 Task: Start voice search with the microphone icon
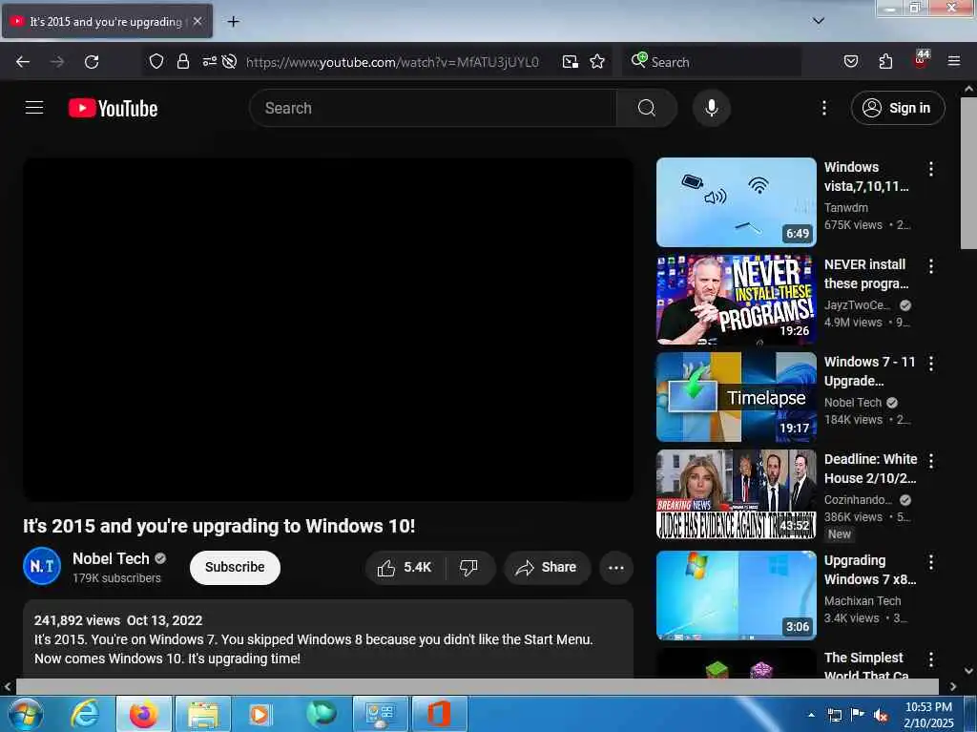click(712, 108)
